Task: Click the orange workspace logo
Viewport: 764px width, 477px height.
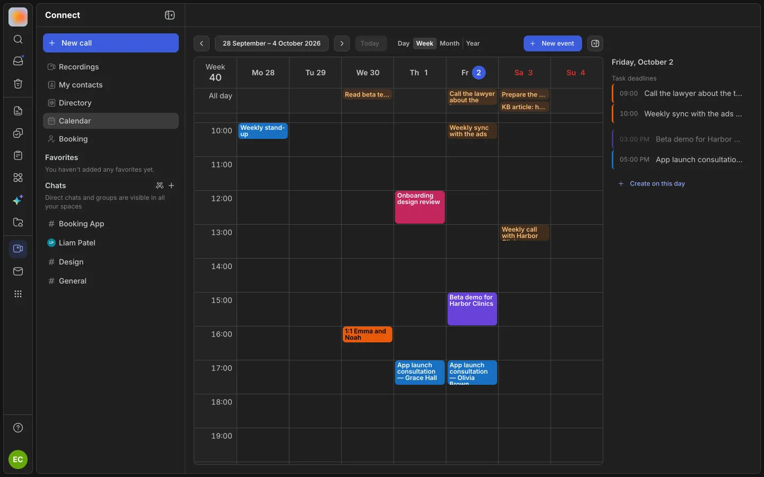Action: point(18,17)
